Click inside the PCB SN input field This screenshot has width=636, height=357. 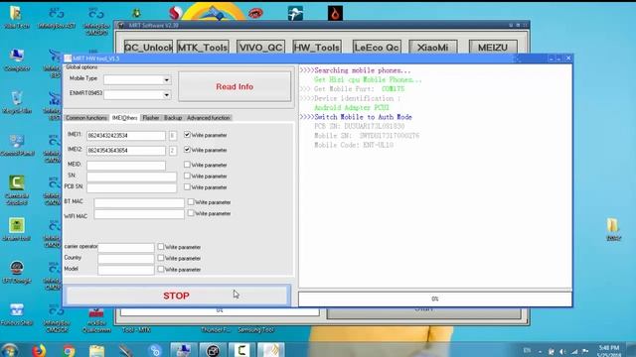(x=131, y=187)
